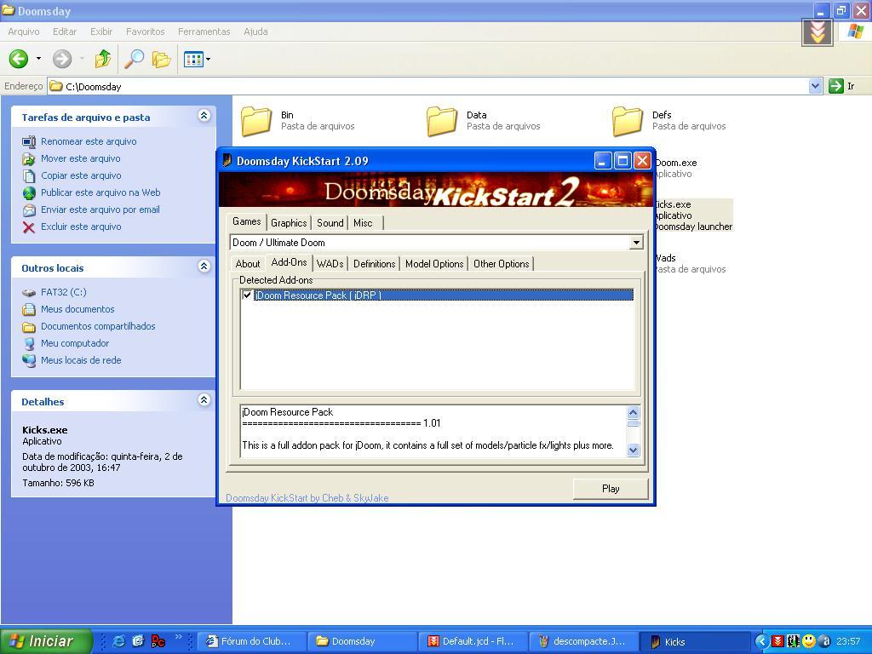Open the Favoritos menu

click(145, 32)
